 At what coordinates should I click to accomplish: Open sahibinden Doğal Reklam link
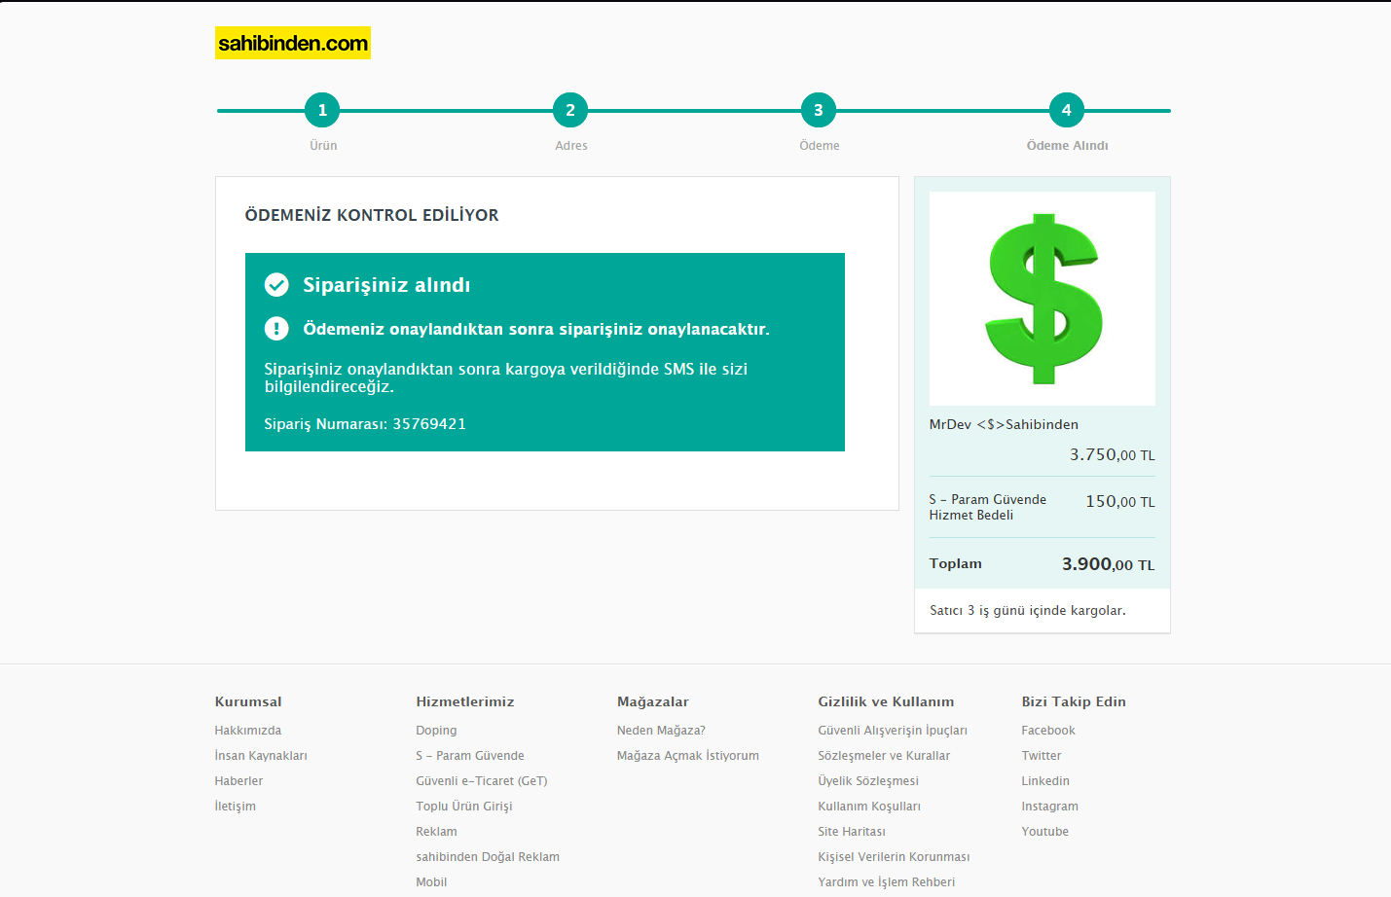[488, 857]
